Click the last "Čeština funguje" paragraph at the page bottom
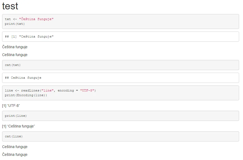Screen dimensions: 243x160 (15, 155)
